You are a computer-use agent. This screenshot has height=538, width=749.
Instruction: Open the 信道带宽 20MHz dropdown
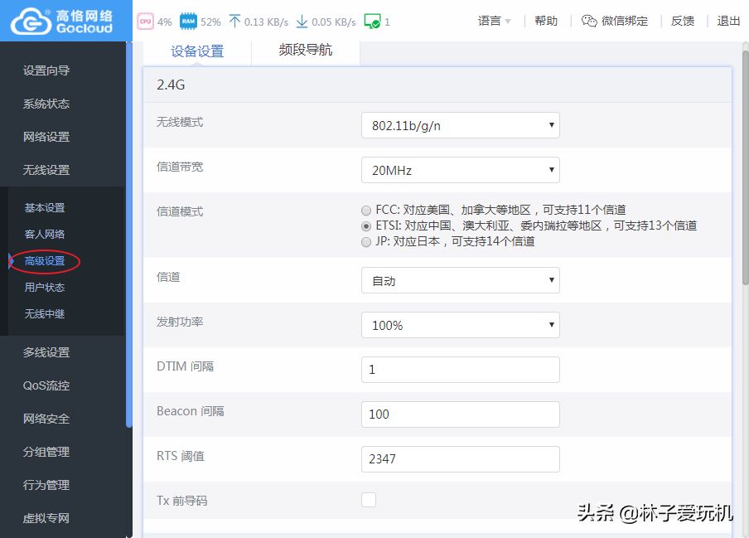pyautogui.click(x=460, y=171)
